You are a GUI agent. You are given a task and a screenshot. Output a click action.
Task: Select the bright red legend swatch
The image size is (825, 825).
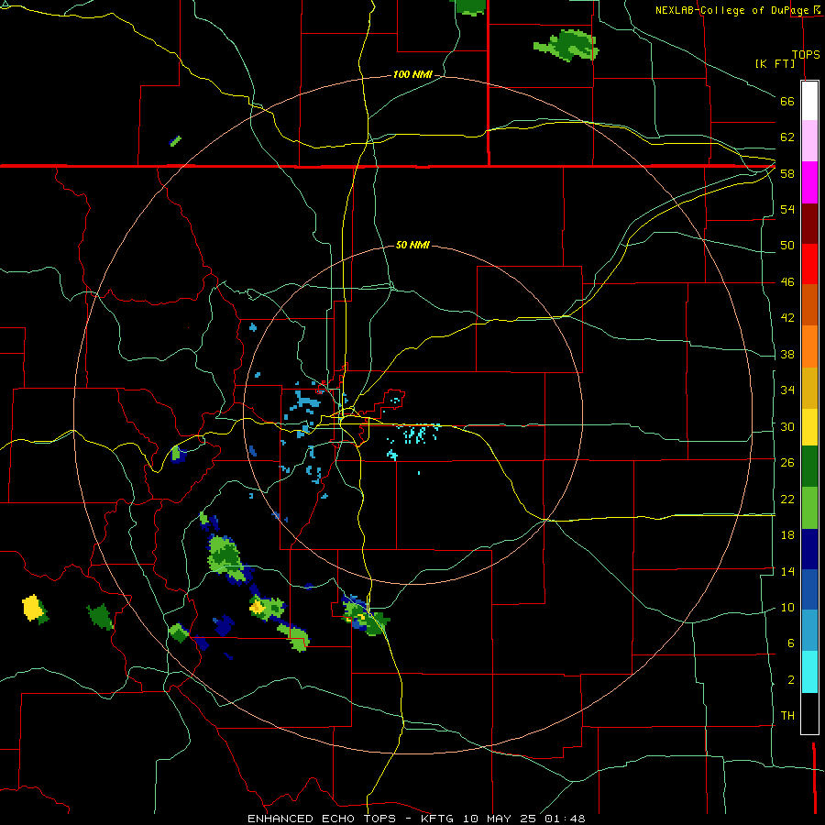click(x=809, y=264)
